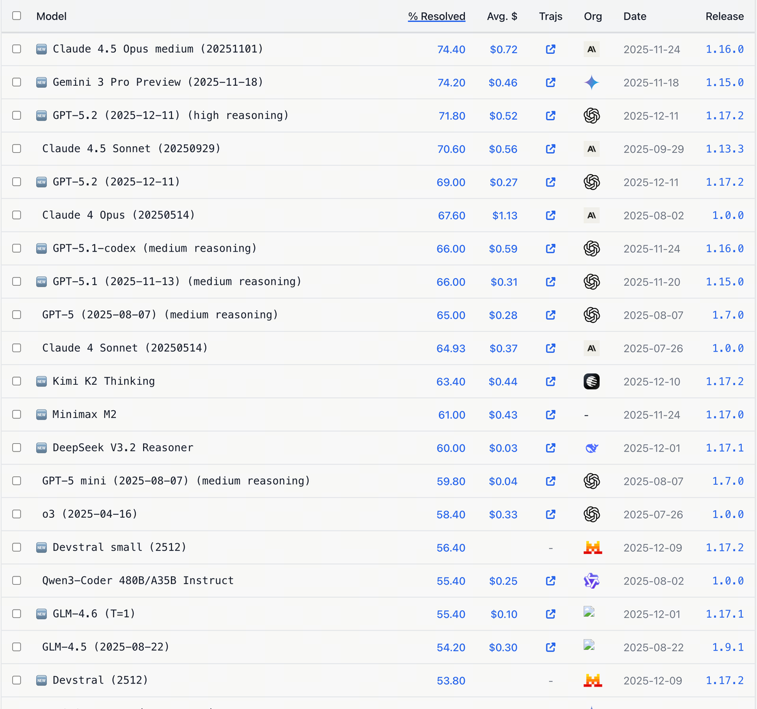Select the GPT-5 mini row checkbox
757x709 pixels.
coord(17,481)
